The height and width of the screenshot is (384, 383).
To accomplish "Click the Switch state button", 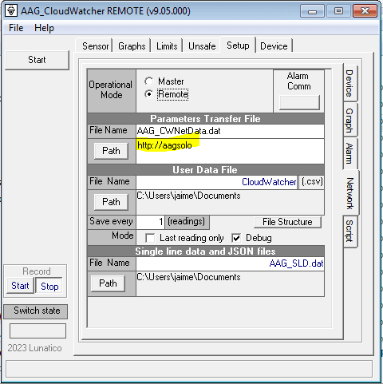I will coord(36,311).
